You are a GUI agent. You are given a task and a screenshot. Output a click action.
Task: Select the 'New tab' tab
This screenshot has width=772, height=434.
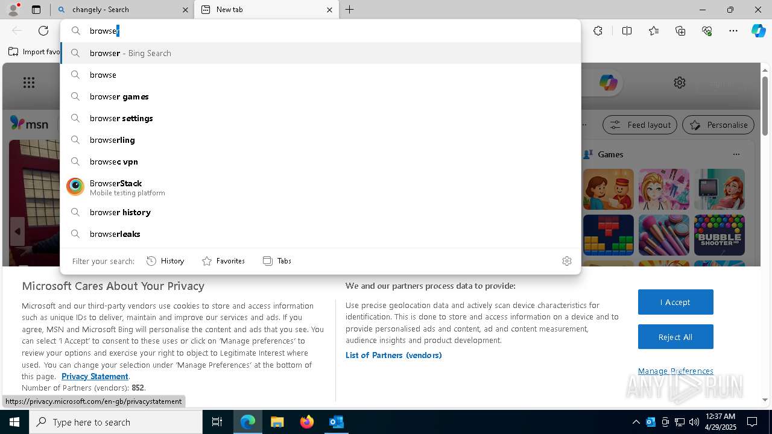click(267, 10)
